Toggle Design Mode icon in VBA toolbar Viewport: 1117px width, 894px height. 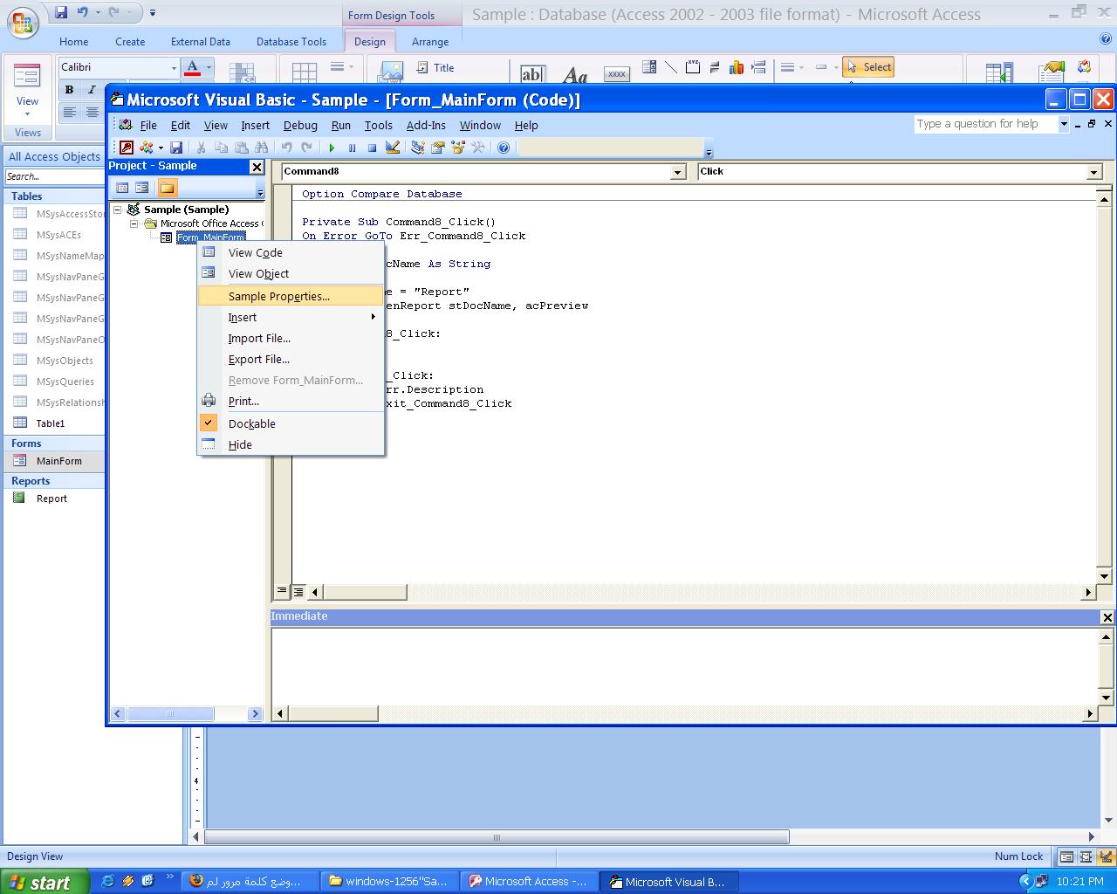click(x=393, y=148)
